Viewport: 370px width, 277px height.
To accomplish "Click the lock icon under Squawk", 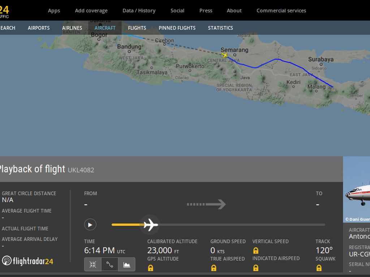I will click(x=319, y=268).
